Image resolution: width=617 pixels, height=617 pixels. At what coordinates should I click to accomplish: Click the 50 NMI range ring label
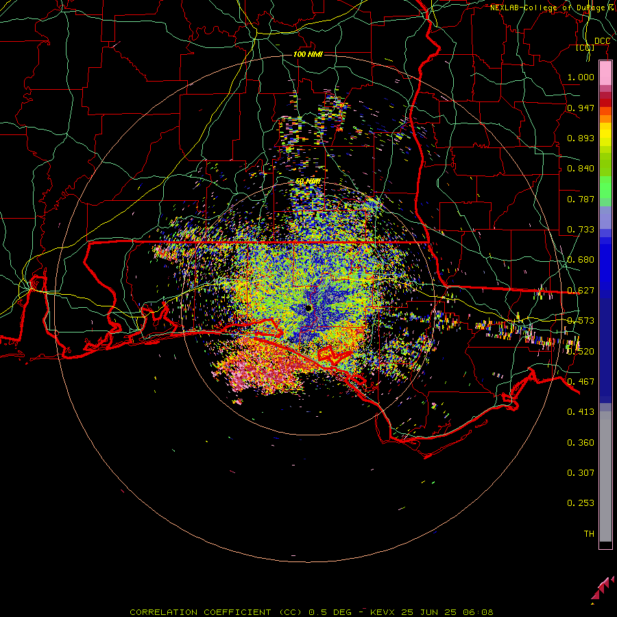click(x=308, y=182)
